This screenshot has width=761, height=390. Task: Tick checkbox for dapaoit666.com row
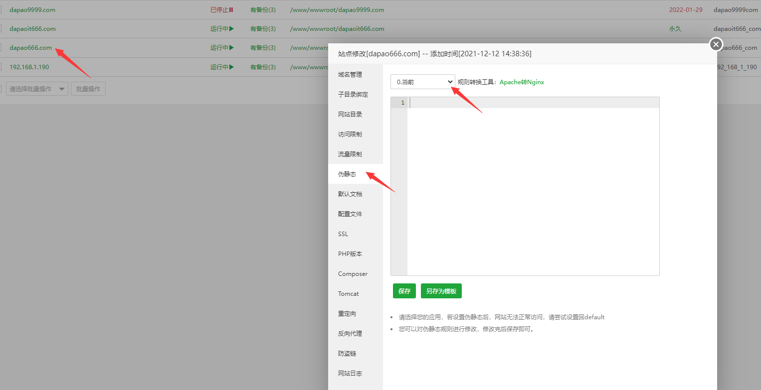coord(1,29)
